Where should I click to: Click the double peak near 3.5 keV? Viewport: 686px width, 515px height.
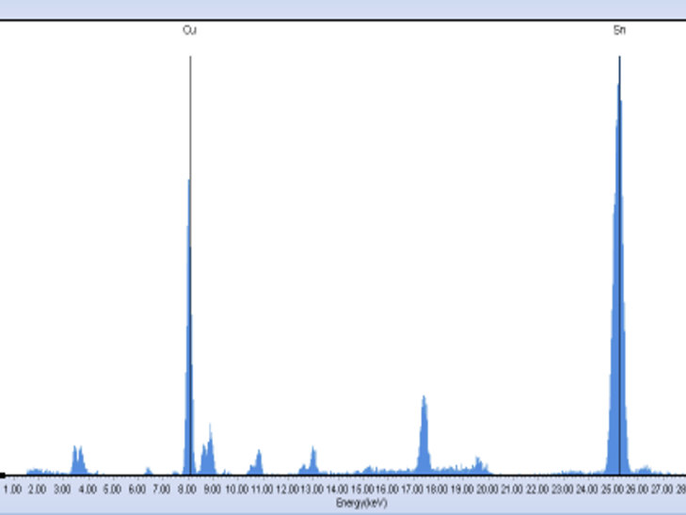tap(79, 459)
